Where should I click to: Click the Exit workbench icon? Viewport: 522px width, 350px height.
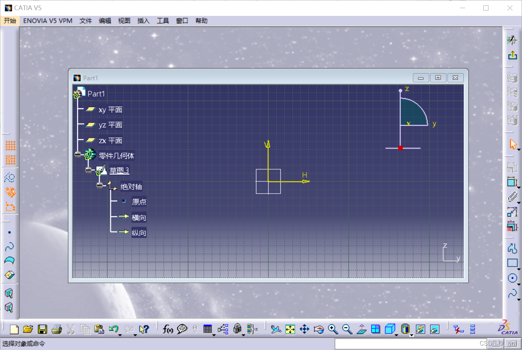tap(512, 55)
